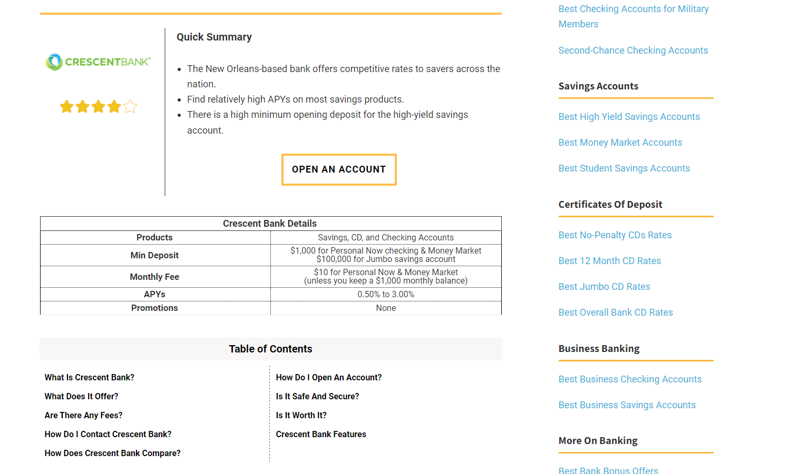Select the Promotions row label
The width and height of the screenshot is (789, 474).
(154, 308)
